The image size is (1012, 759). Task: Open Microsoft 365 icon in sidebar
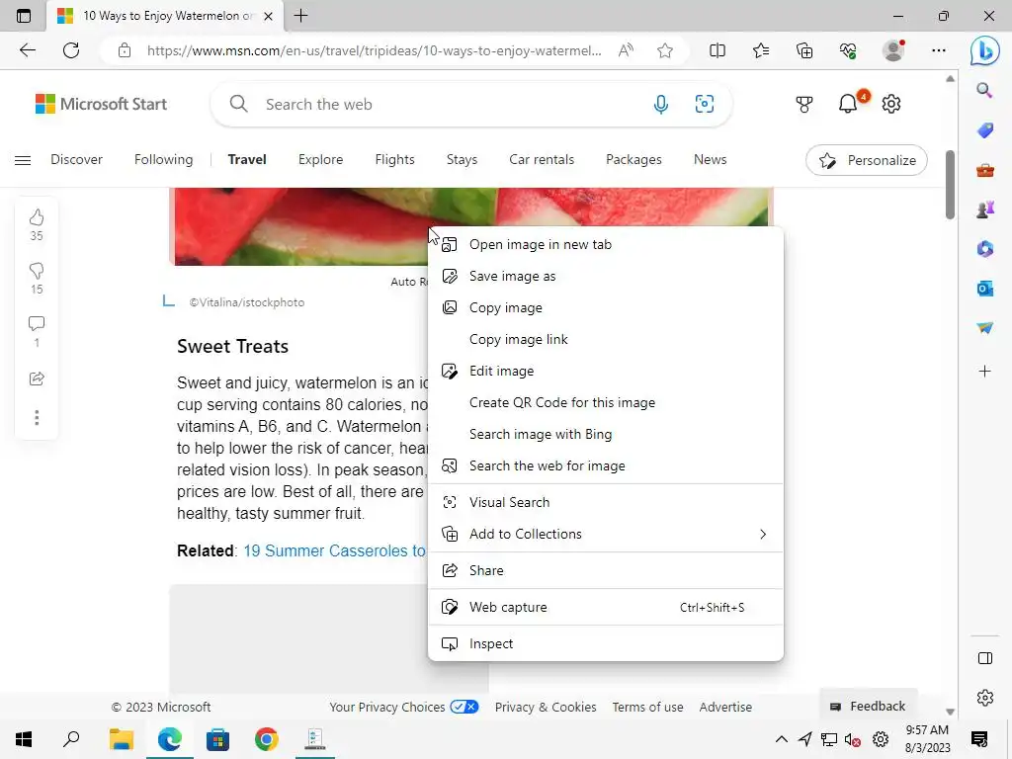point(984,248)
